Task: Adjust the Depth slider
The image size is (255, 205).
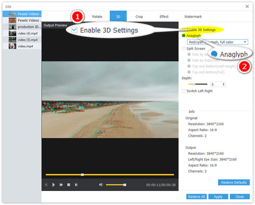Action: coord(193,84)
